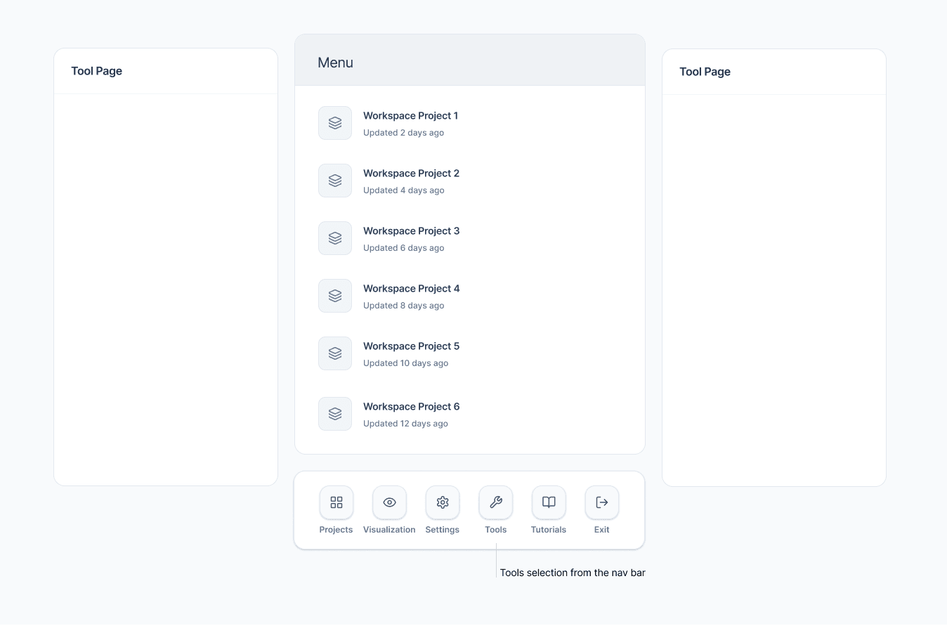Open Workspace Project 5 title
Viewport: 947px width, 626px height.
pyautogui.click(x=411, y=346)
